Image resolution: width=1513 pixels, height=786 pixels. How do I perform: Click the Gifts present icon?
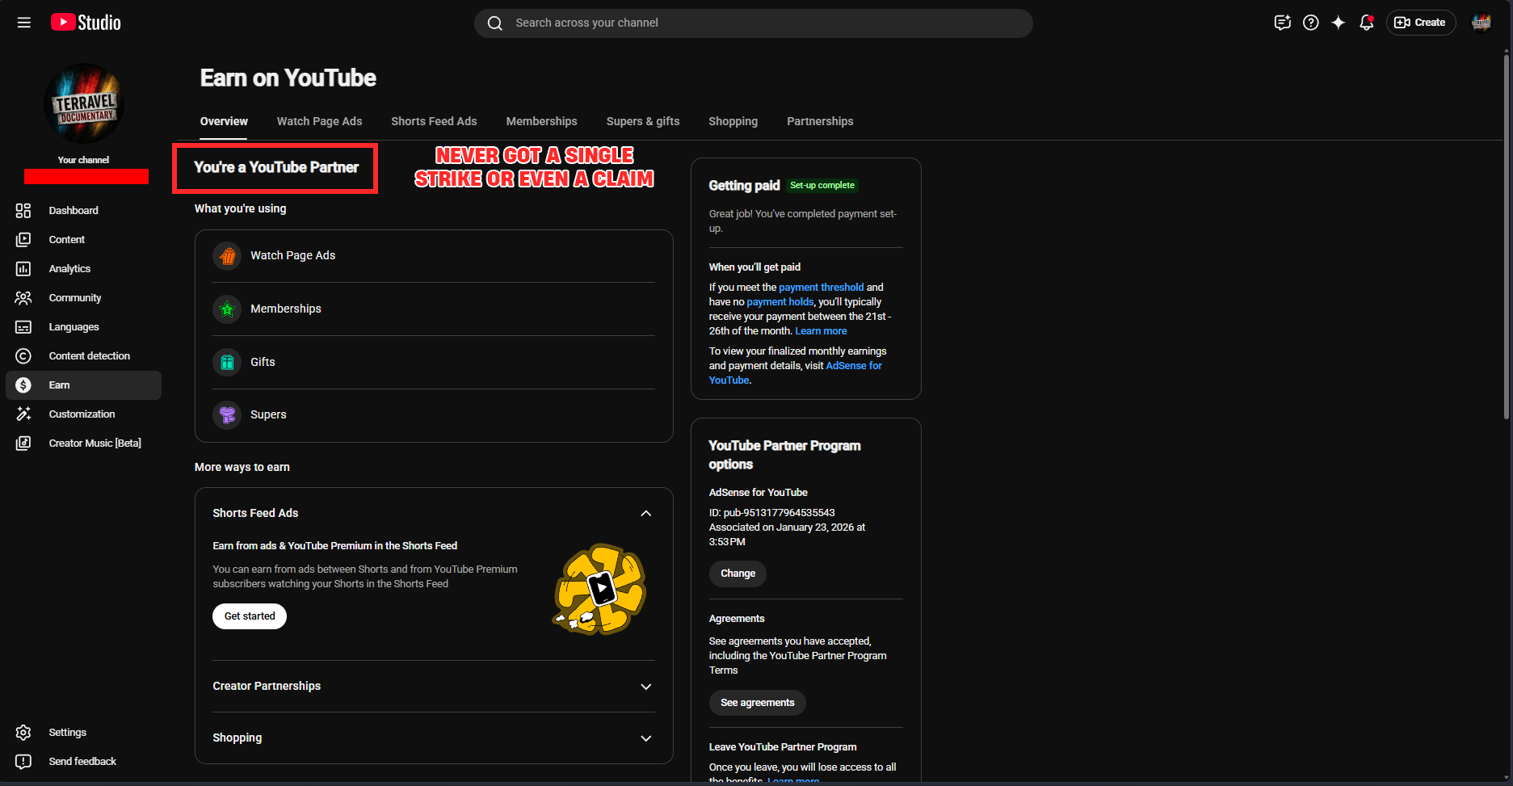tap(227, 363)
